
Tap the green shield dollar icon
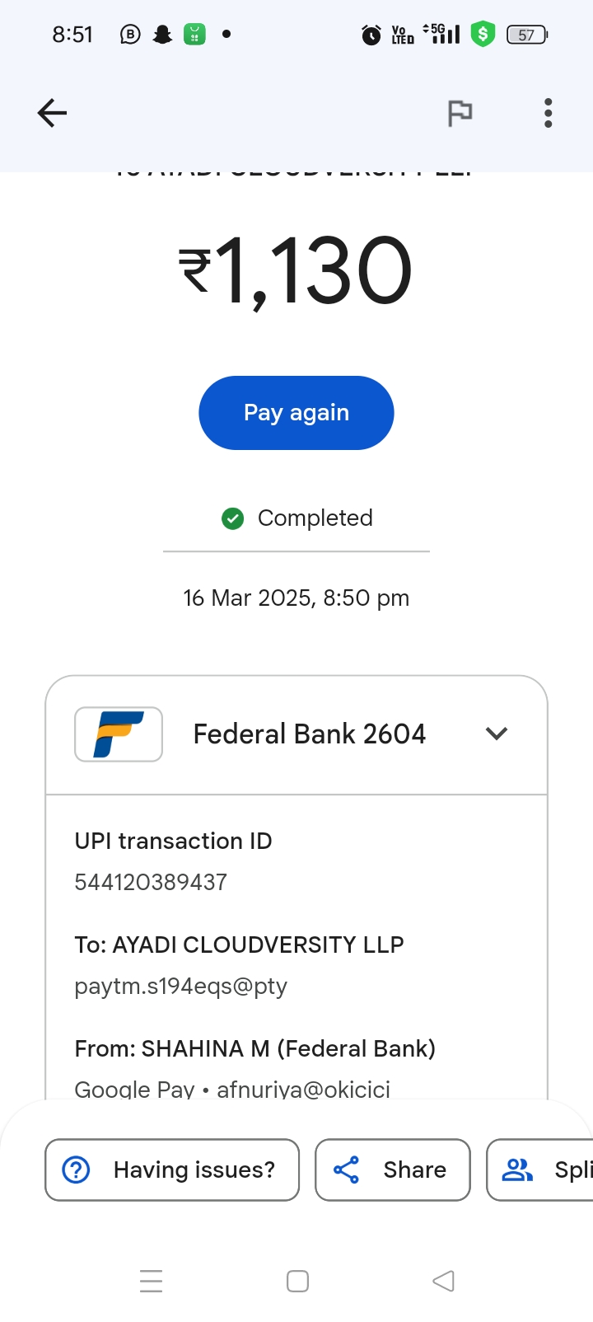pyautogui.click(x=483, y=35)
